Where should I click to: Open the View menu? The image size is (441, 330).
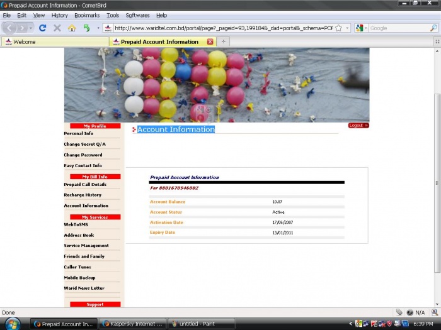click(39, 16)
